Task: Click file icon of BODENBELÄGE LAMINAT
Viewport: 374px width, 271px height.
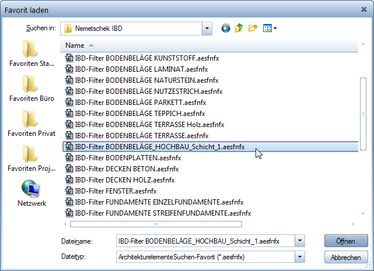Action: pos(69,69)
